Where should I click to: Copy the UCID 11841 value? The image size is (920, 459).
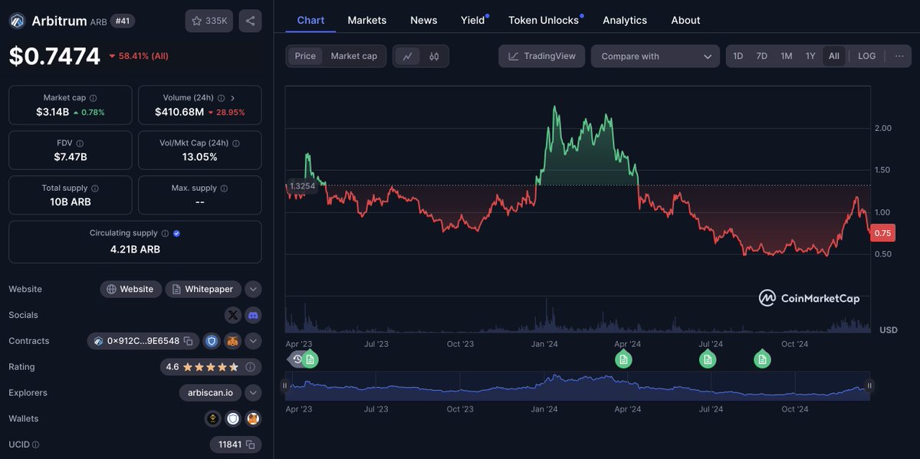pyautogui.click(x=250, y=444)
